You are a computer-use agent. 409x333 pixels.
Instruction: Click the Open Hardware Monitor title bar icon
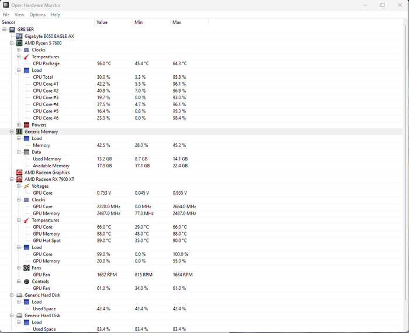[6, 5]
